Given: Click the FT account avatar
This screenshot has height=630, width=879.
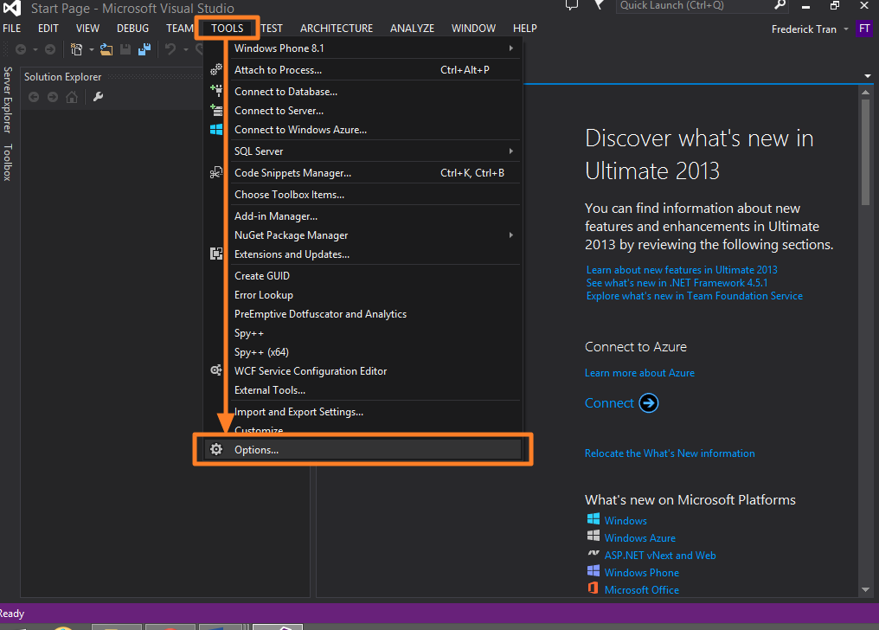Looking at the screenshot, I should (864, 29).
